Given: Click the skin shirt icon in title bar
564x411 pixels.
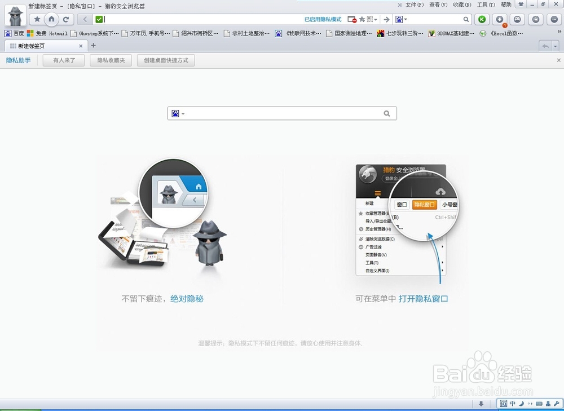Looking at the screenshot, I should tap(521, 5).
